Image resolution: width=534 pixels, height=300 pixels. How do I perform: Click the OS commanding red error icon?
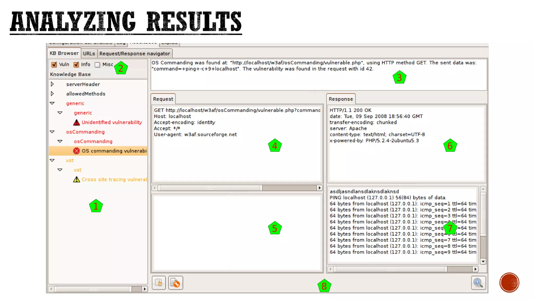pos(76,151)
